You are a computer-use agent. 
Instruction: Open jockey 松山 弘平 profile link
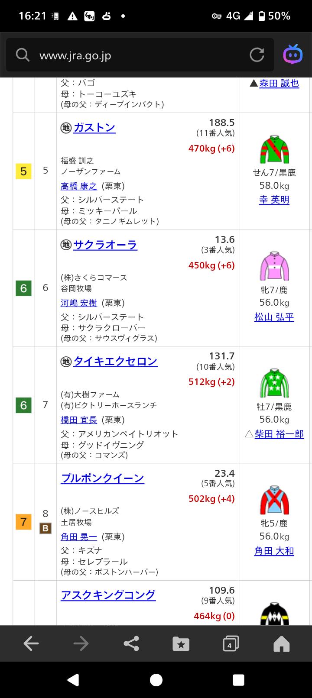point(274,317)
